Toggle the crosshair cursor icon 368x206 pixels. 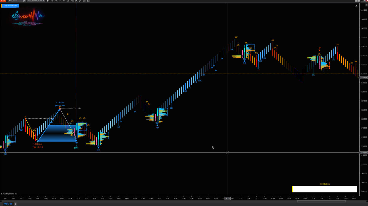(x=64, y=1)
